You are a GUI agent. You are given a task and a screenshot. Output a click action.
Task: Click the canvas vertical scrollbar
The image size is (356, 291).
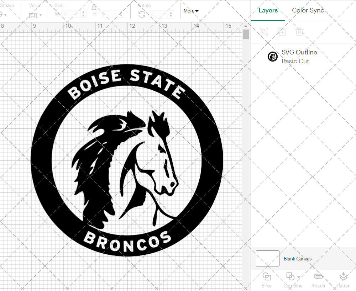245,34
